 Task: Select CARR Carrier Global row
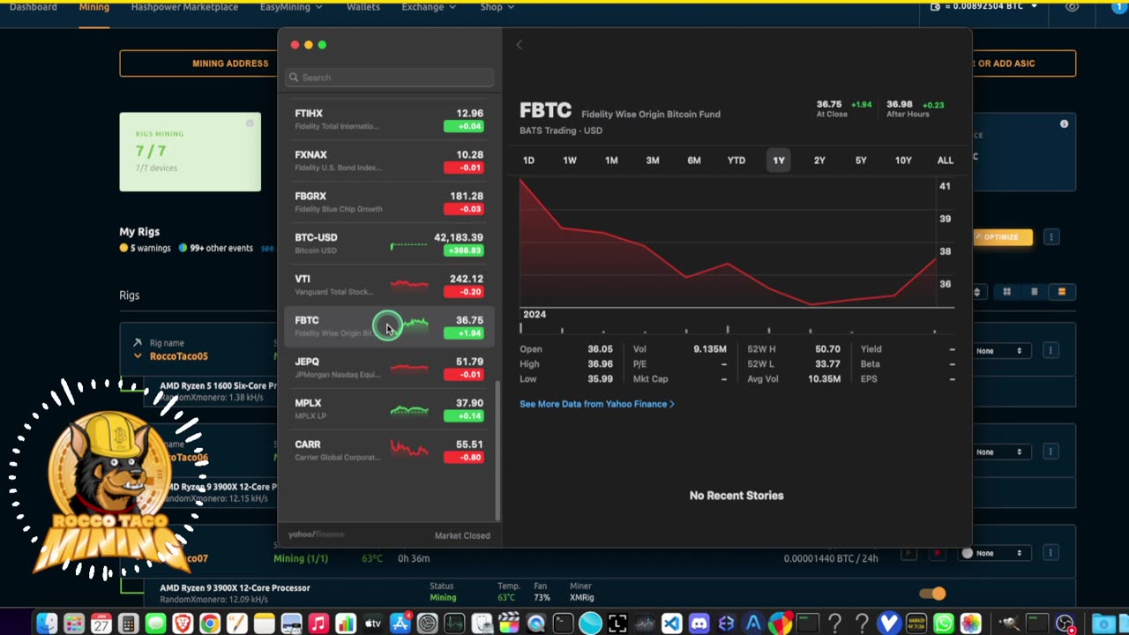(389, 452)
